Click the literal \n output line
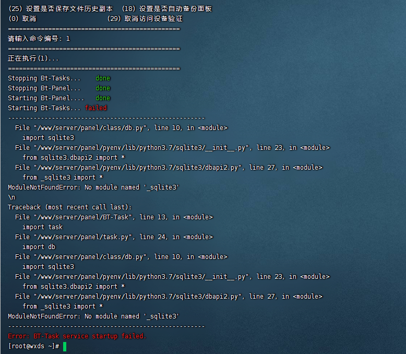 pyautogui.click(x=11, y=197)
